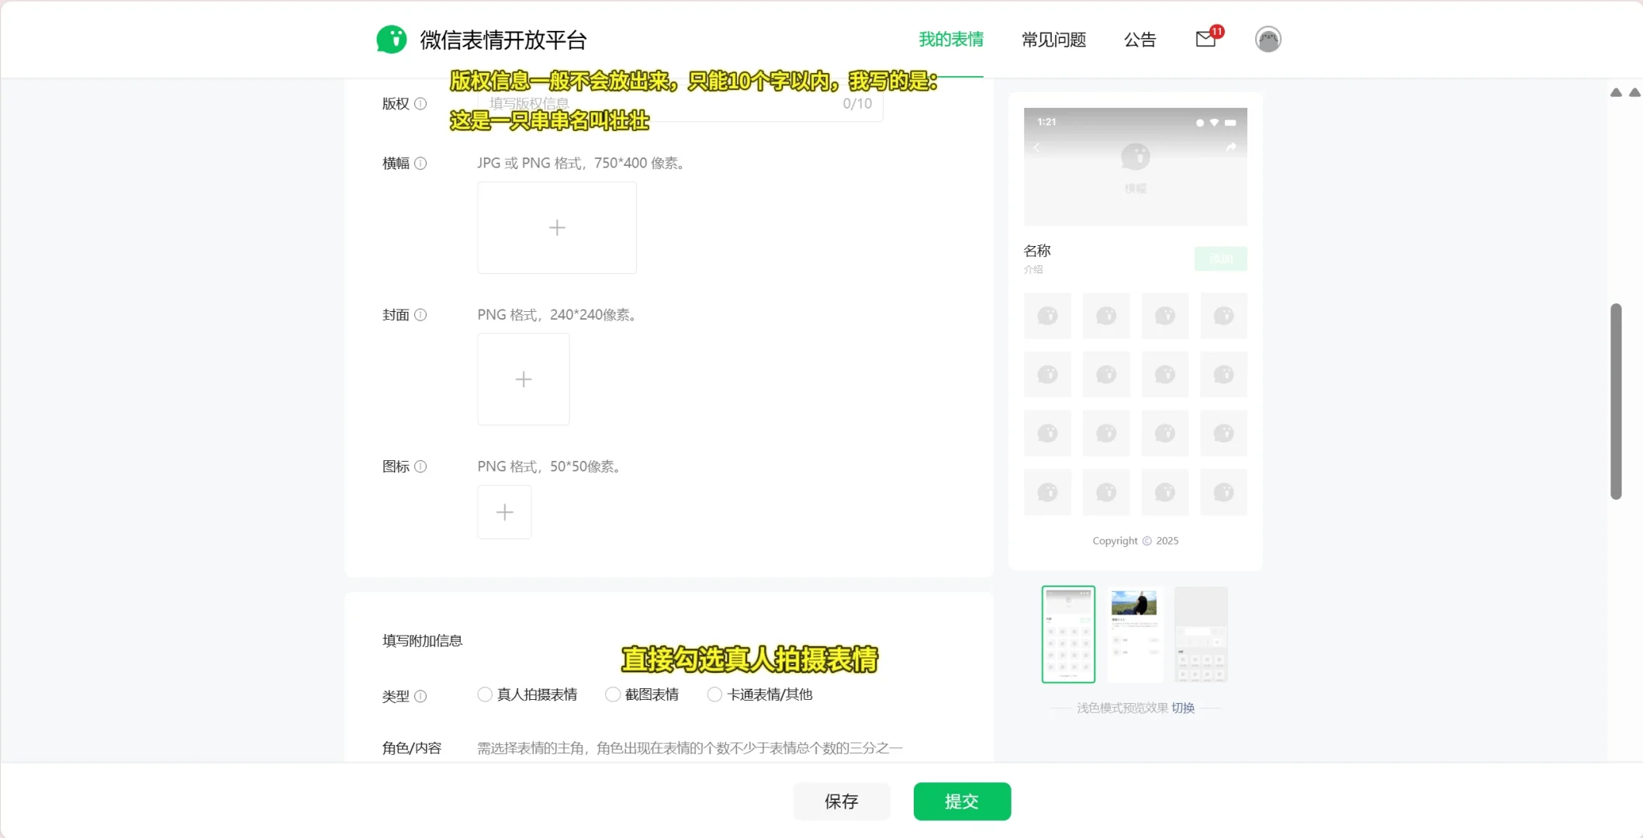Viewport: 1643px width, 838px height.
Task: Open the mail notification icon with 11 unread
Action: pyautogui.click(x=1205, y=39)
